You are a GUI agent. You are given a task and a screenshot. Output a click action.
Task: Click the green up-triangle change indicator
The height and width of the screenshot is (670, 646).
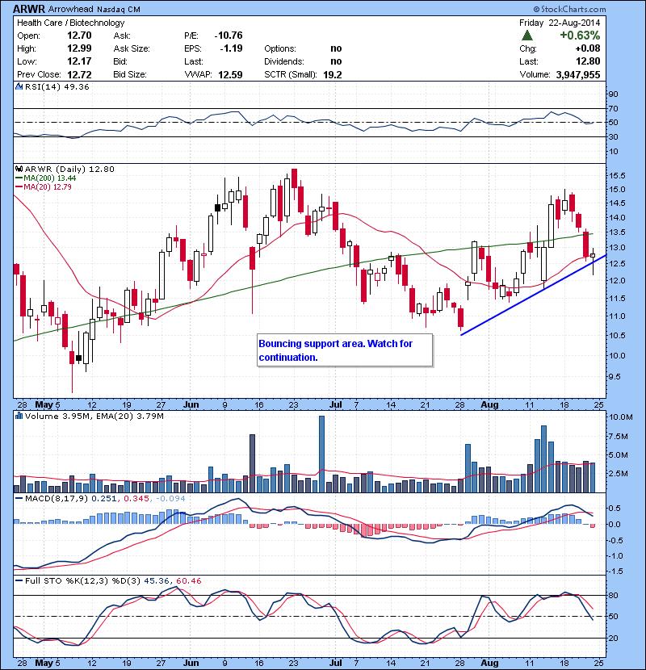coord(527,36)
